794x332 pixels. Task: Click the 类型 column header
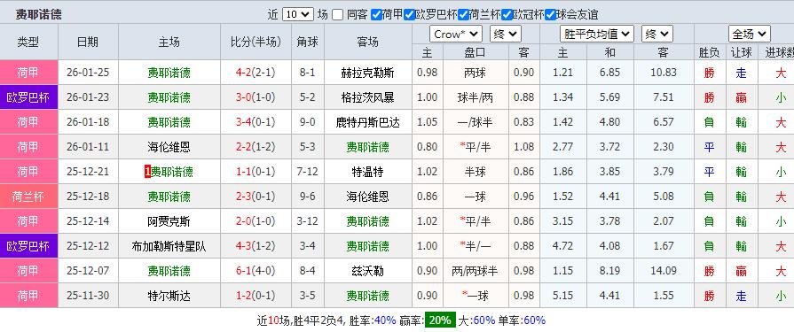point(28,42)
